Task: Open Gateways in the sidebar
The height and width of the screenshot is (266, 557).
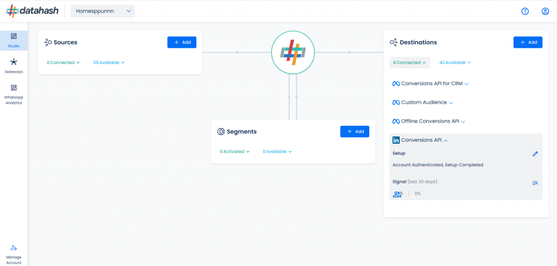Action: [14, 66]
